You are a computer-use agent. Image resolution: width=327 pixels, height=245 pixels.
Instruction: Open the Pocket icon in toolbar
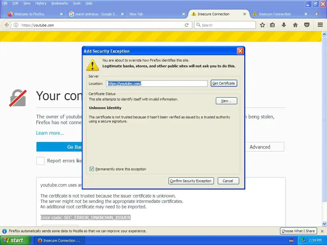pyautogui.click(x=307, y=25)
